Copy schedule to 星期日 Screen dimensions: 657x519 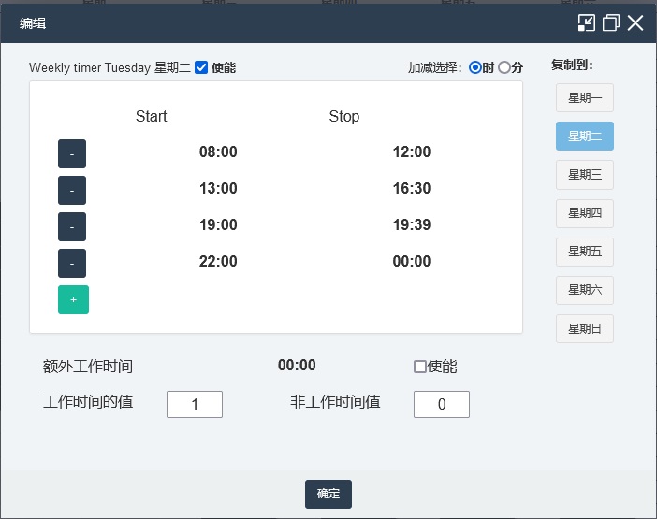coord(585,328)
